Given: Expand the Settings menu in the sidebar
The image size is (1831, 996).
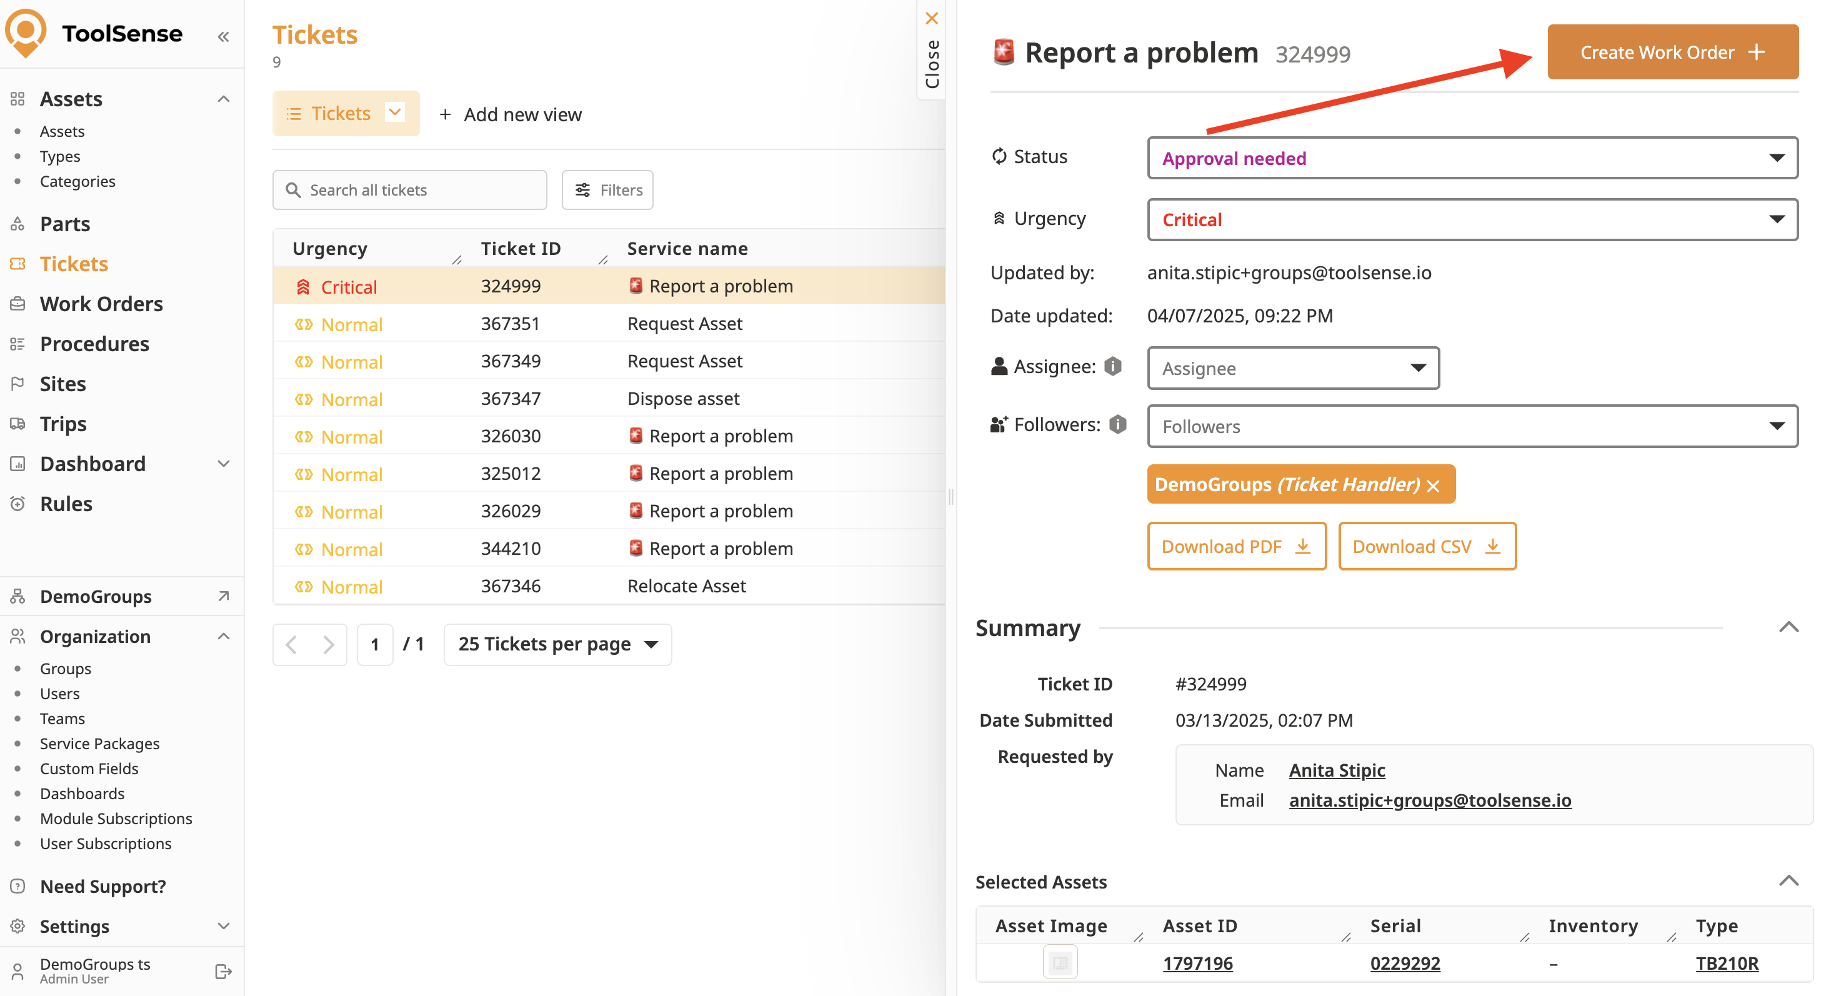Looking at the screenshot, I should [223, 925].
